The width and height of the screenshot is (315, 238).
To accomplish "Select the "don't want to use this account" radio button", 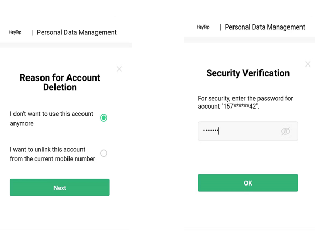I will coord(104,118).
